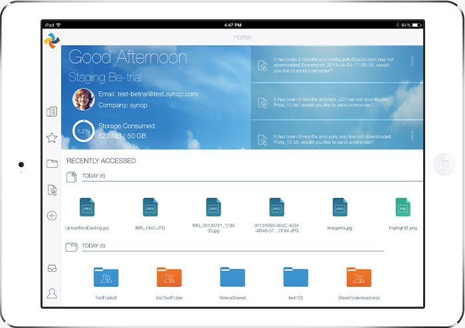
Task: Open UploadNonExisting.jpg file icon
Action: click(x=87, y=207)
